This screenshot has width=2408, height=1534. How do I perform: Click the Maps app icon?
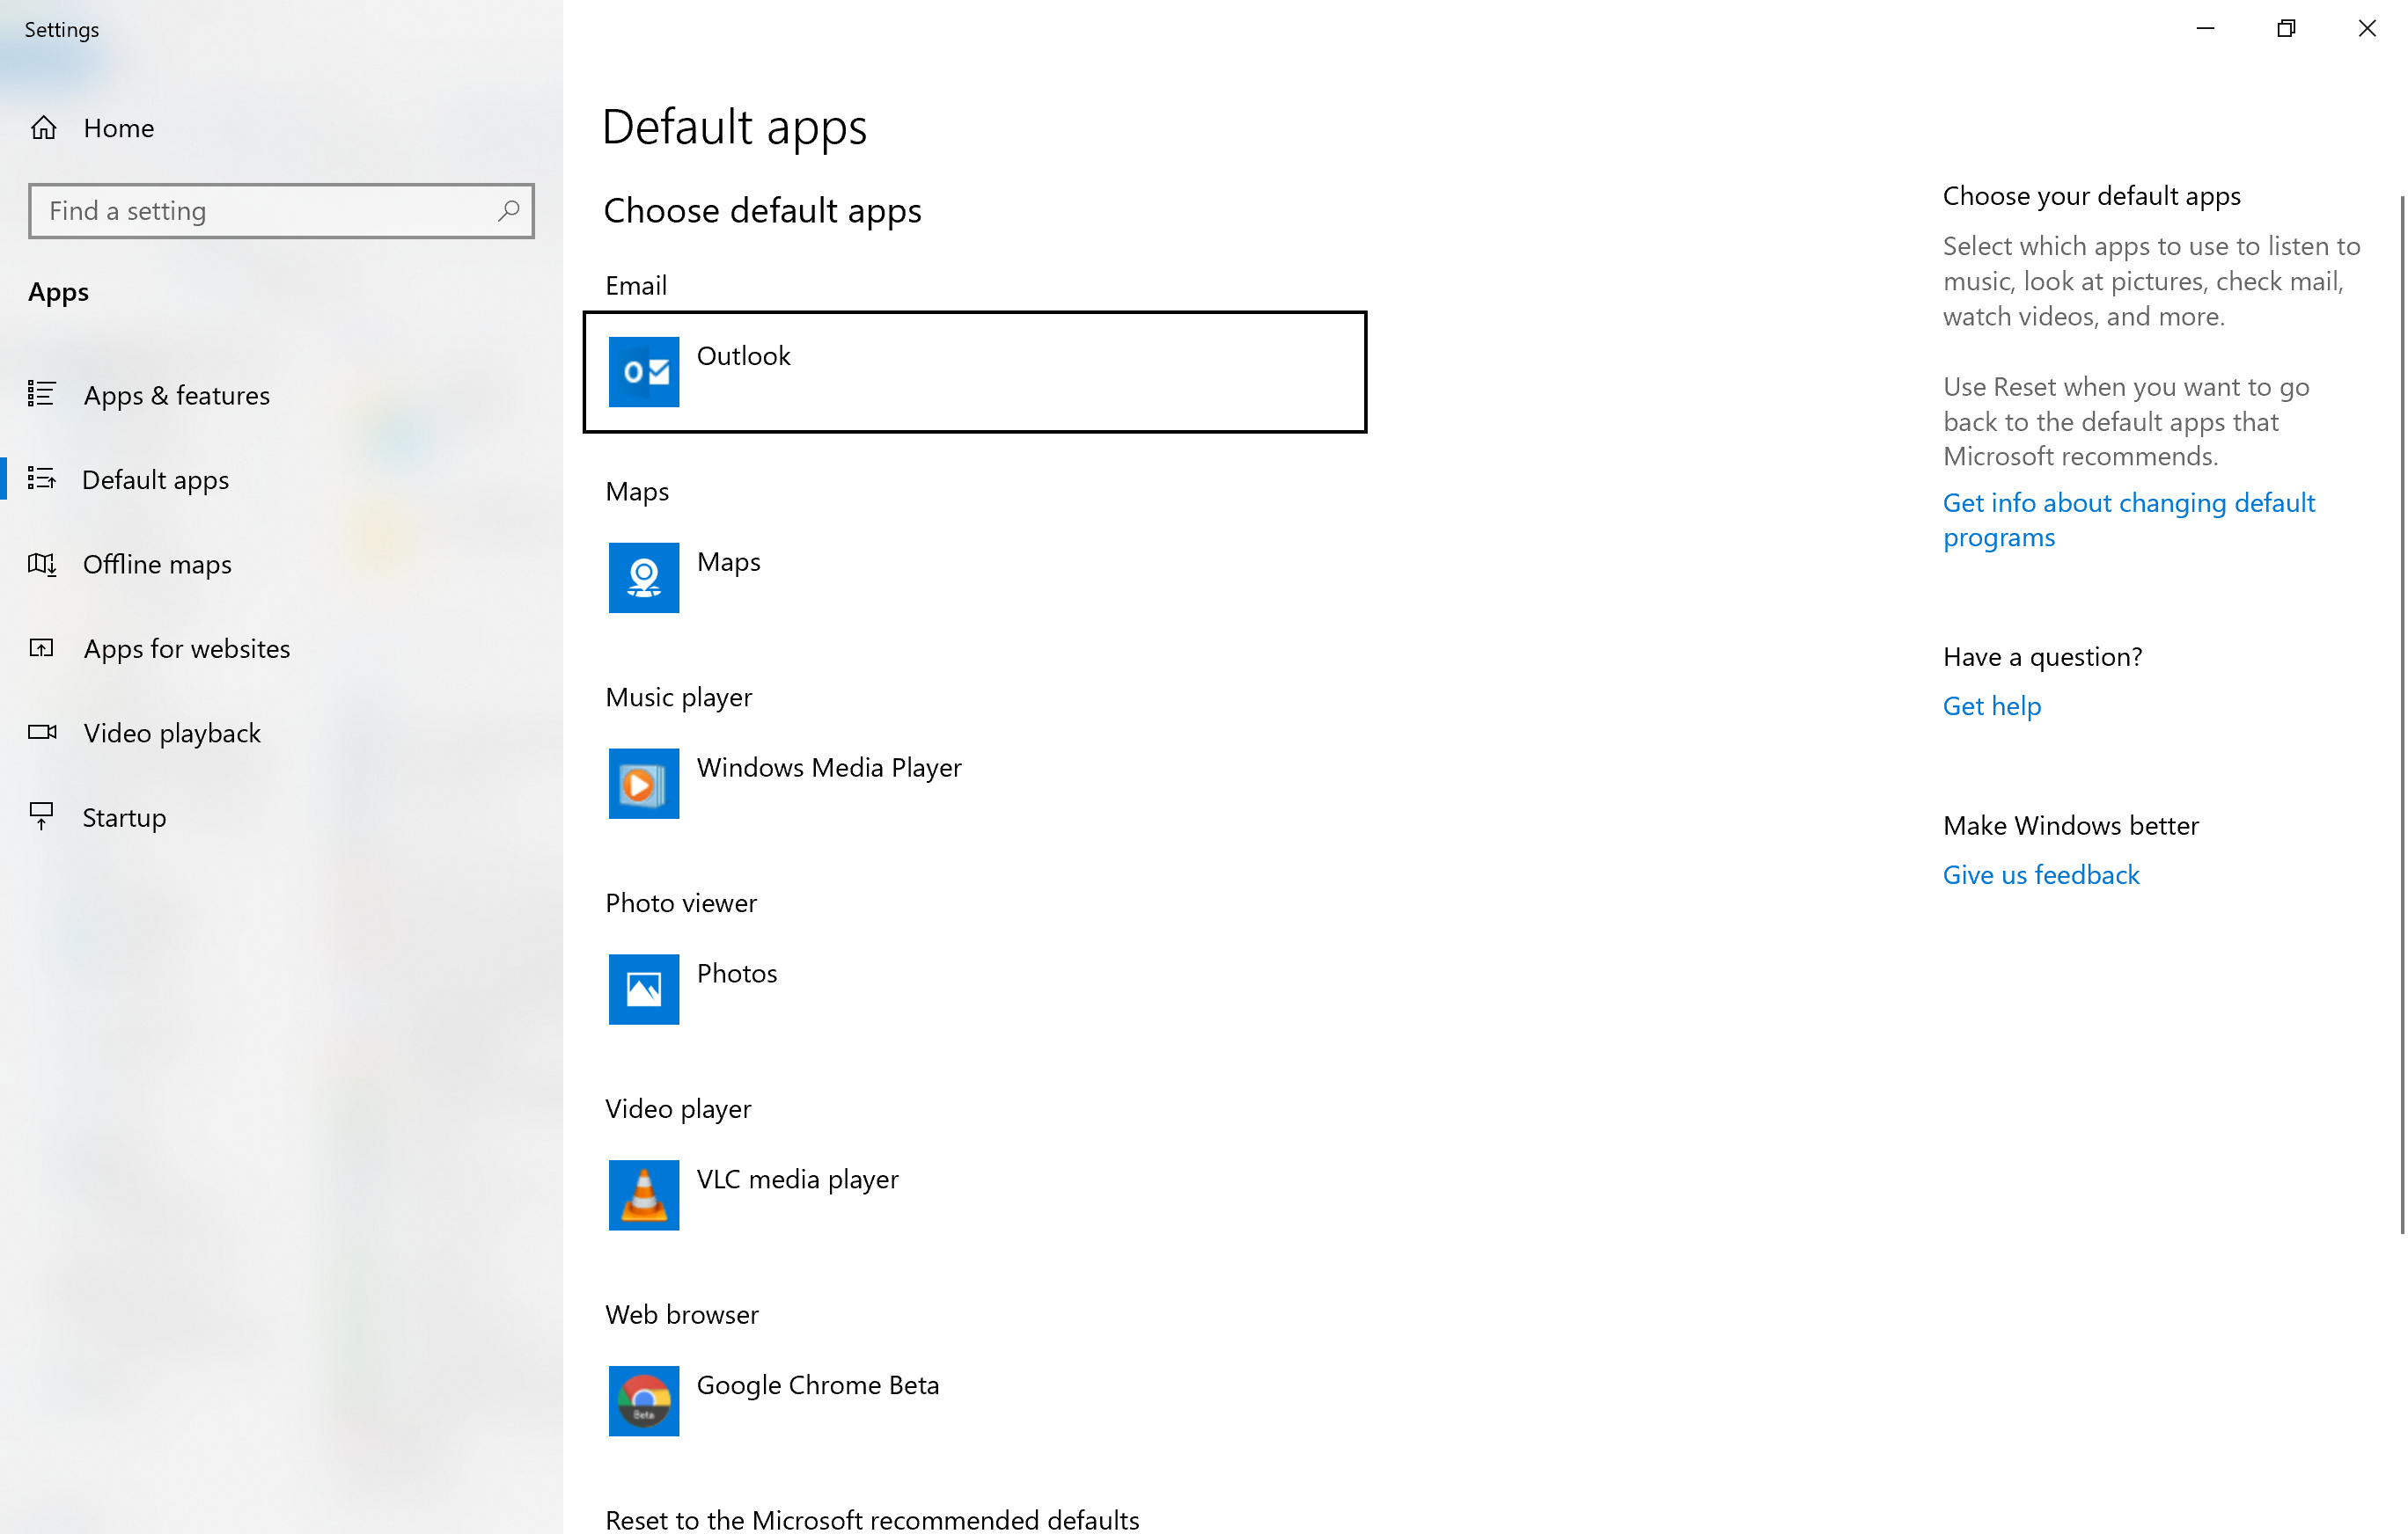[x=643, y=578]
